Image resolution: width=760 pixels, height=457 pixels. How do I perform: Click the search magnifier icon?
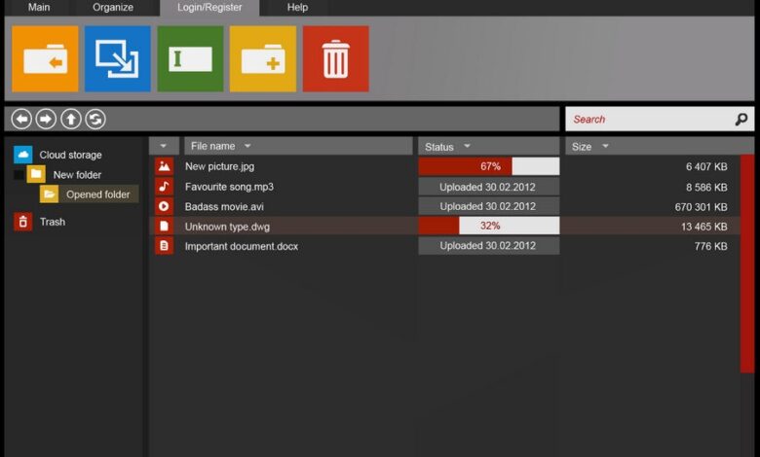tap(741, 119)
